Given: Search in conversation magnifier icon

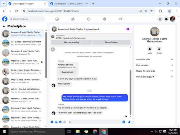Looking at the screenshot, I should (x=159, y=49).
